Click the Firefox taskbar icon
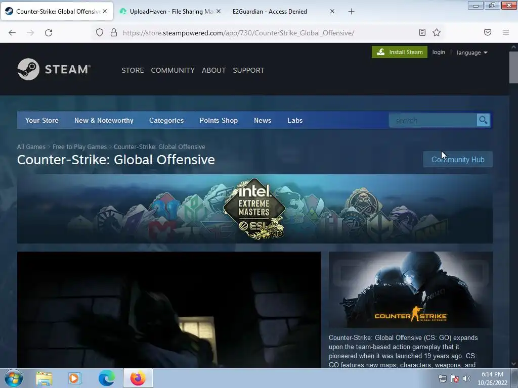The height and width of the screenshot is (388, 518). [x=138, y=378]
